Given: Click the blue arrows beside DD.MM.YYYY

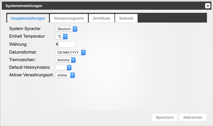Looking at the screenshot, I should 83,53.
